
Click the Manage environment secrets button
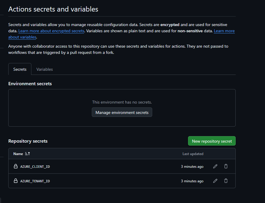tap(122, 112)
